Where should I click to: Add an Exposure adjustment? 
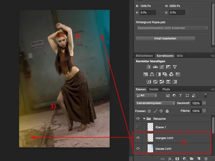click(168, 67)
